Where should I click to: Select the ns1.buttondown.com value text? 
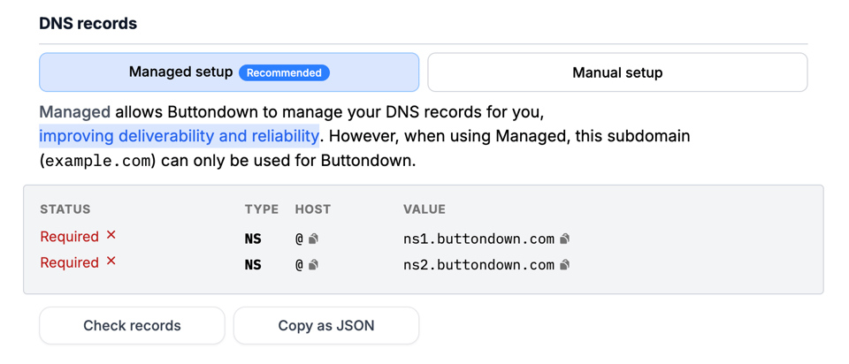tap(478, 239)
